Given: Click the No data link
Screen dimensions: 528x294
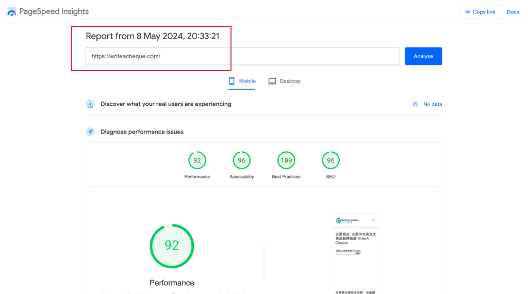Looking at the screenshot, I should (x=433, y=104).
